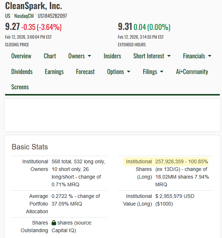Viewport: 222px width, 238px height.
Task: Open the Screens link
Action: [20, 87]
